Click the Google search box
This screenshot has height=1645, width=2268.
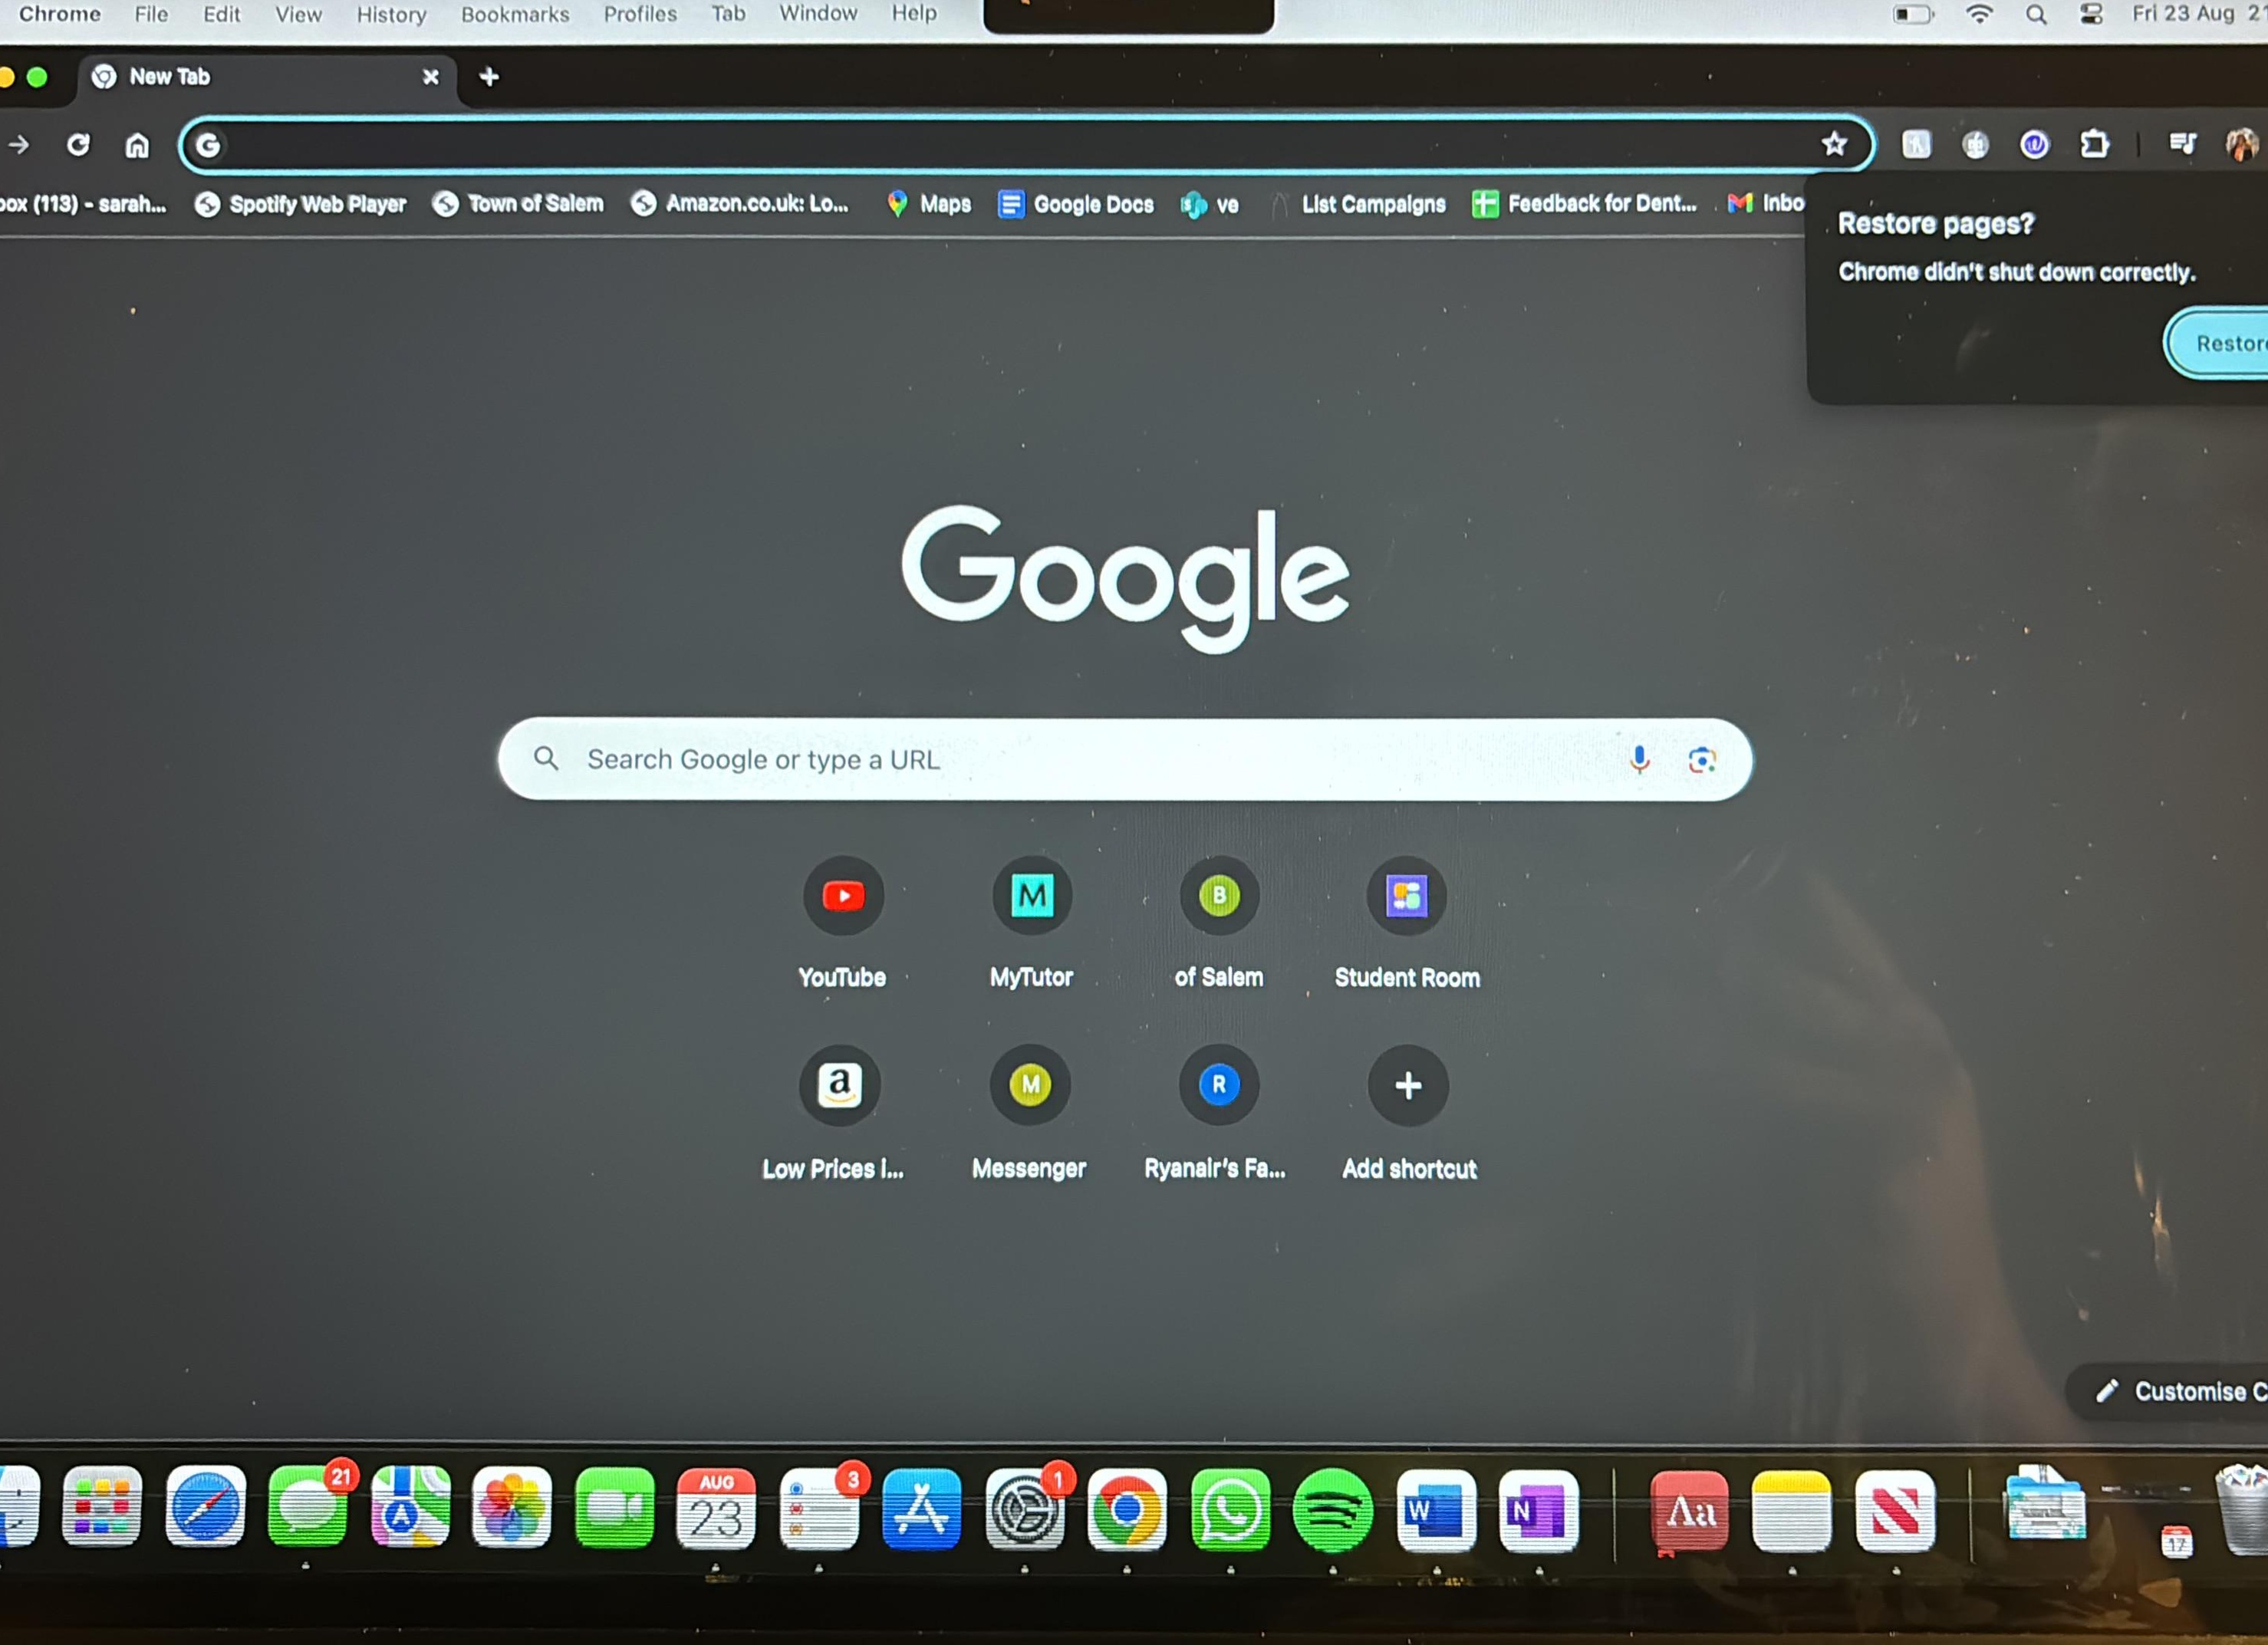point(1125,759)
